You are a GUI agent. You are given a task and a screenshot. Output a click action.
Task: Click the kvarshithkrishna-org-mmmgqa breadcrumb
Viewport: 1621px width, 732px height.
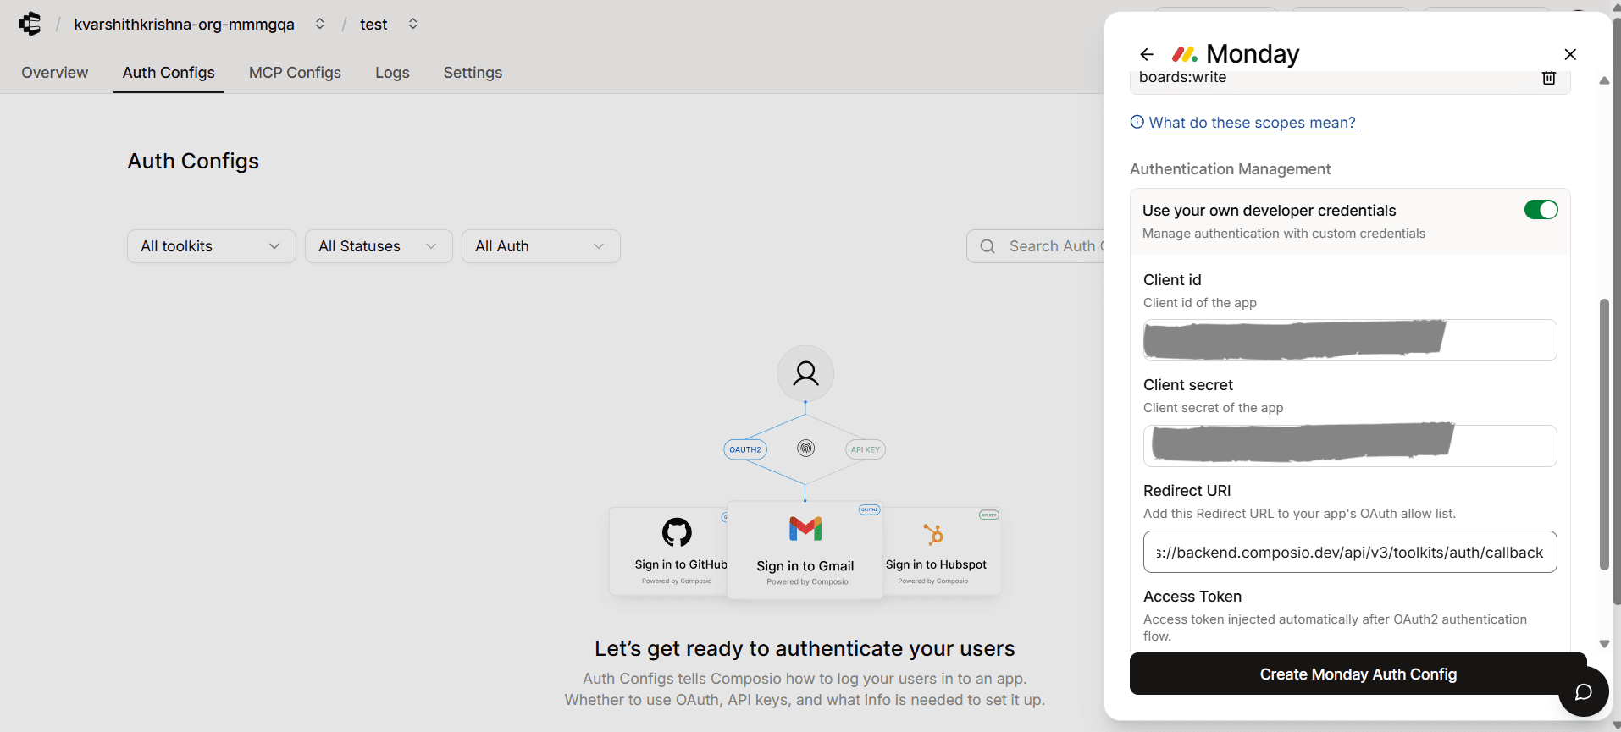tap(184, 25)
